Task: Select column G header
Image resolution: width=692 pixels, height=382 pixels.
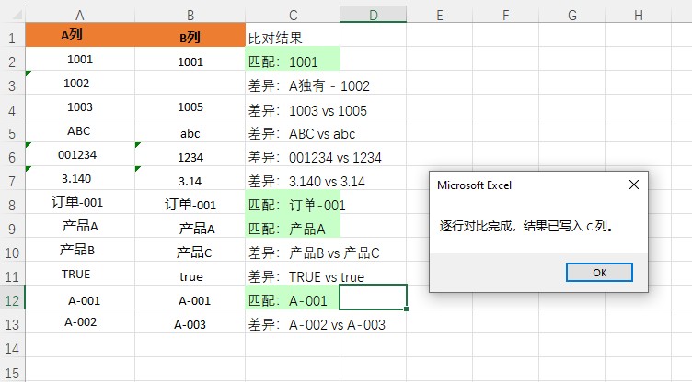Action: tap(572, 16)
